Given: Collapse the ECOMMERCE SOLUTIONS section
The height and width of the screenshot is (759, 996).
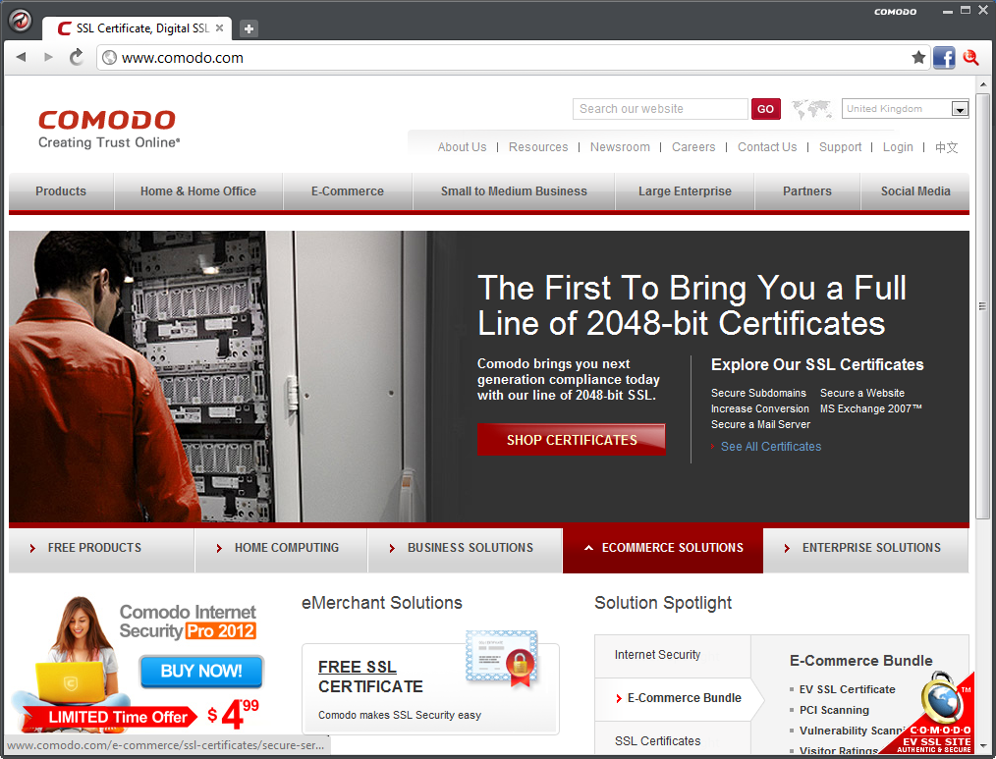Looking at the screenshot, I should (x=662, y=550).
